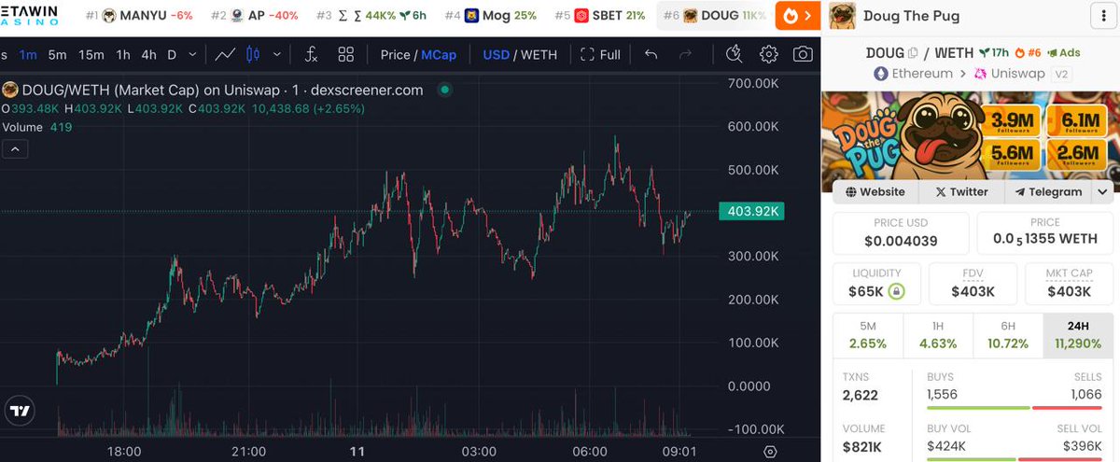The height and width of the screenshot is (462, 1120).
Task: Click the 403.92K price axis label
Action: 751,211
